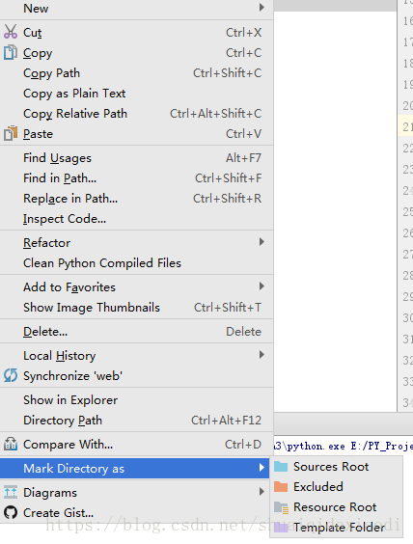Click the Diagrams icon

[11, 492]
